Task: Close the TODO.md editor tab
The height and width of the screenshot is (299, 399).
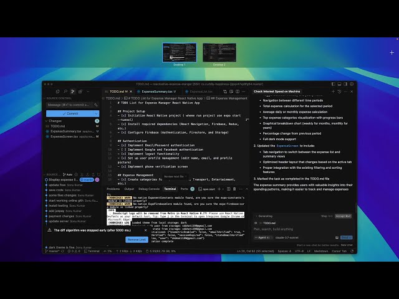Action: (x=131, y=92)
